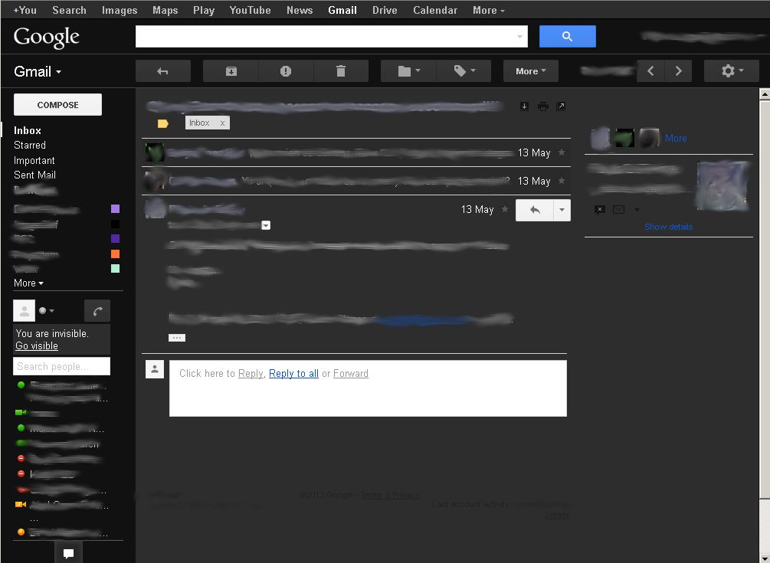Image resolution: width=770 pixels, height=563 pixels.
Task: Open the Gmail menu arrow
Action: coord(57,70)
